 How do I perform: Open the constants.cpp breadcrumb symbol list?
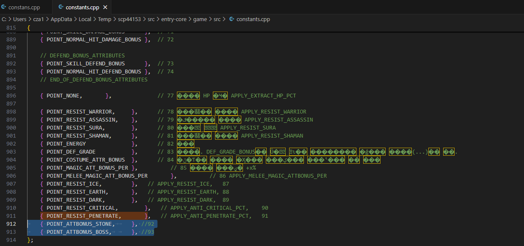253,19
